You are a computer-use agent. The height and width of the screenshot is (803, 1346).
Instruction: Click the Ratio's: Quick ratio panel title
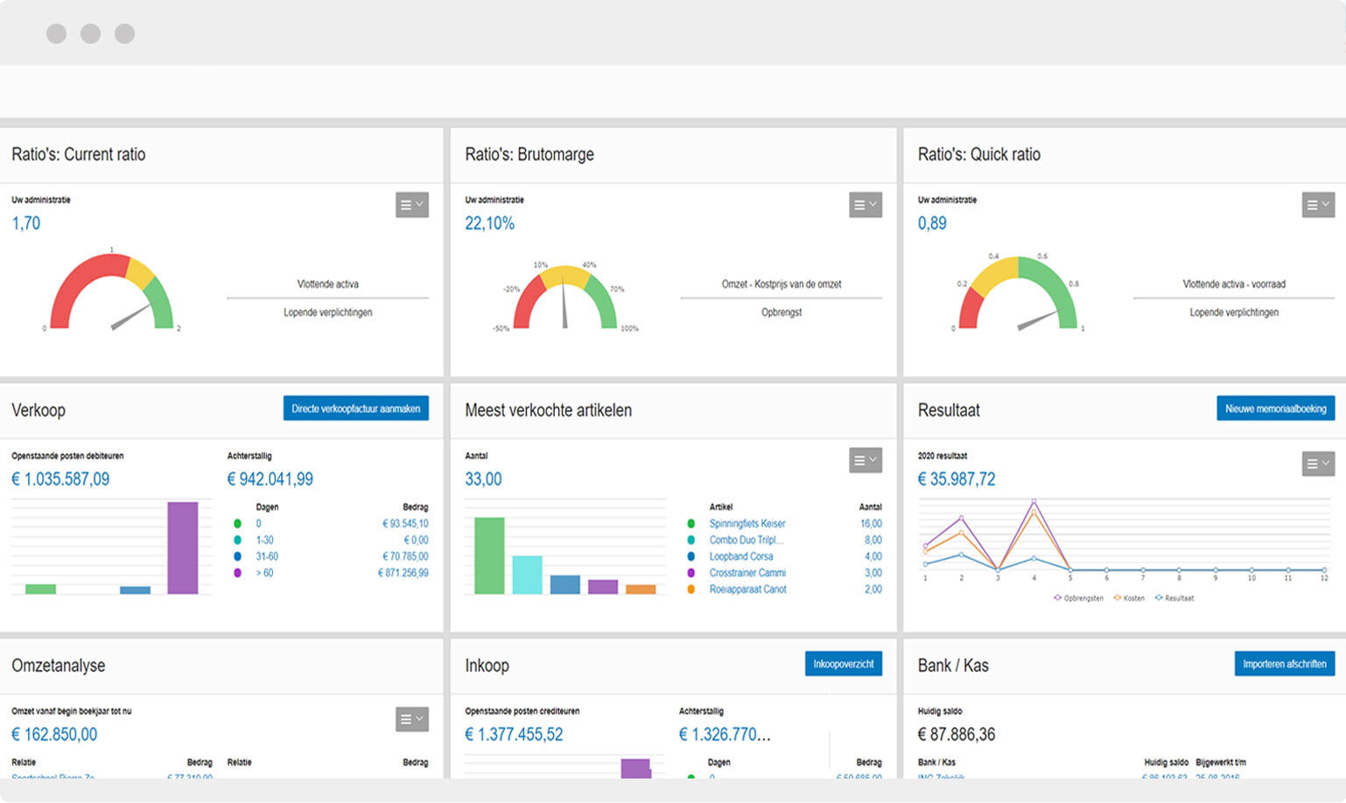pyautogui.click(x=979, y=154)
